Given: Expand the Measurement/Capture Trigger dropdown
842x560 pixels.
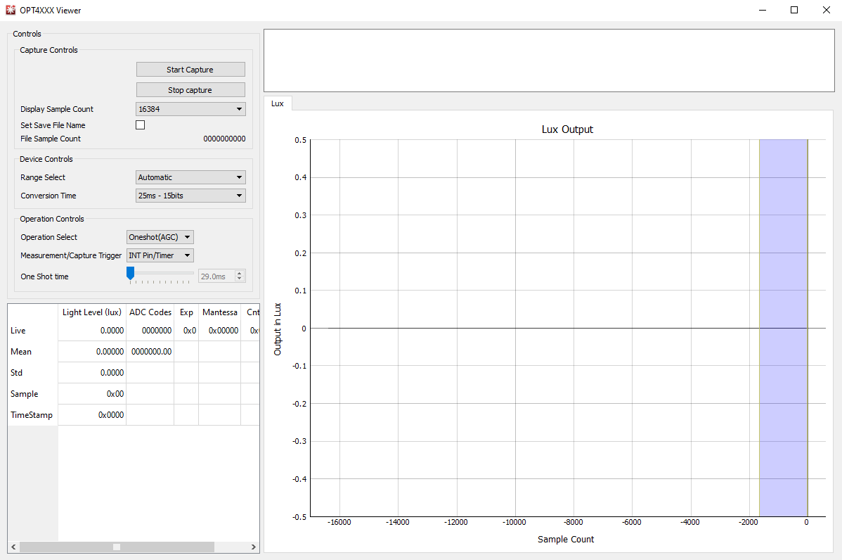Looking at the screenshot, I should click(160, 255).
